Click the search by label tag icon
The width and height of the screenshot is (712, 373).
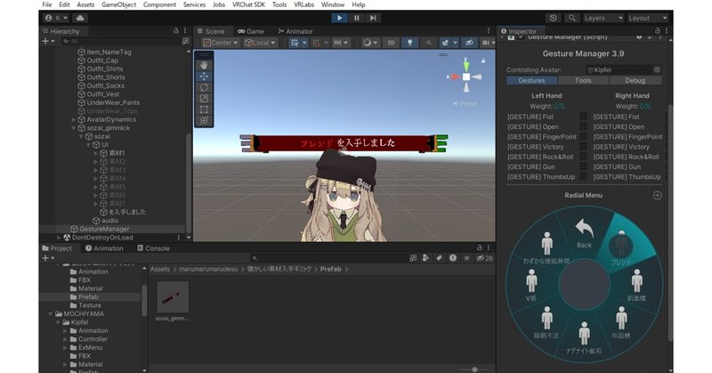click(x=439, y=258)
